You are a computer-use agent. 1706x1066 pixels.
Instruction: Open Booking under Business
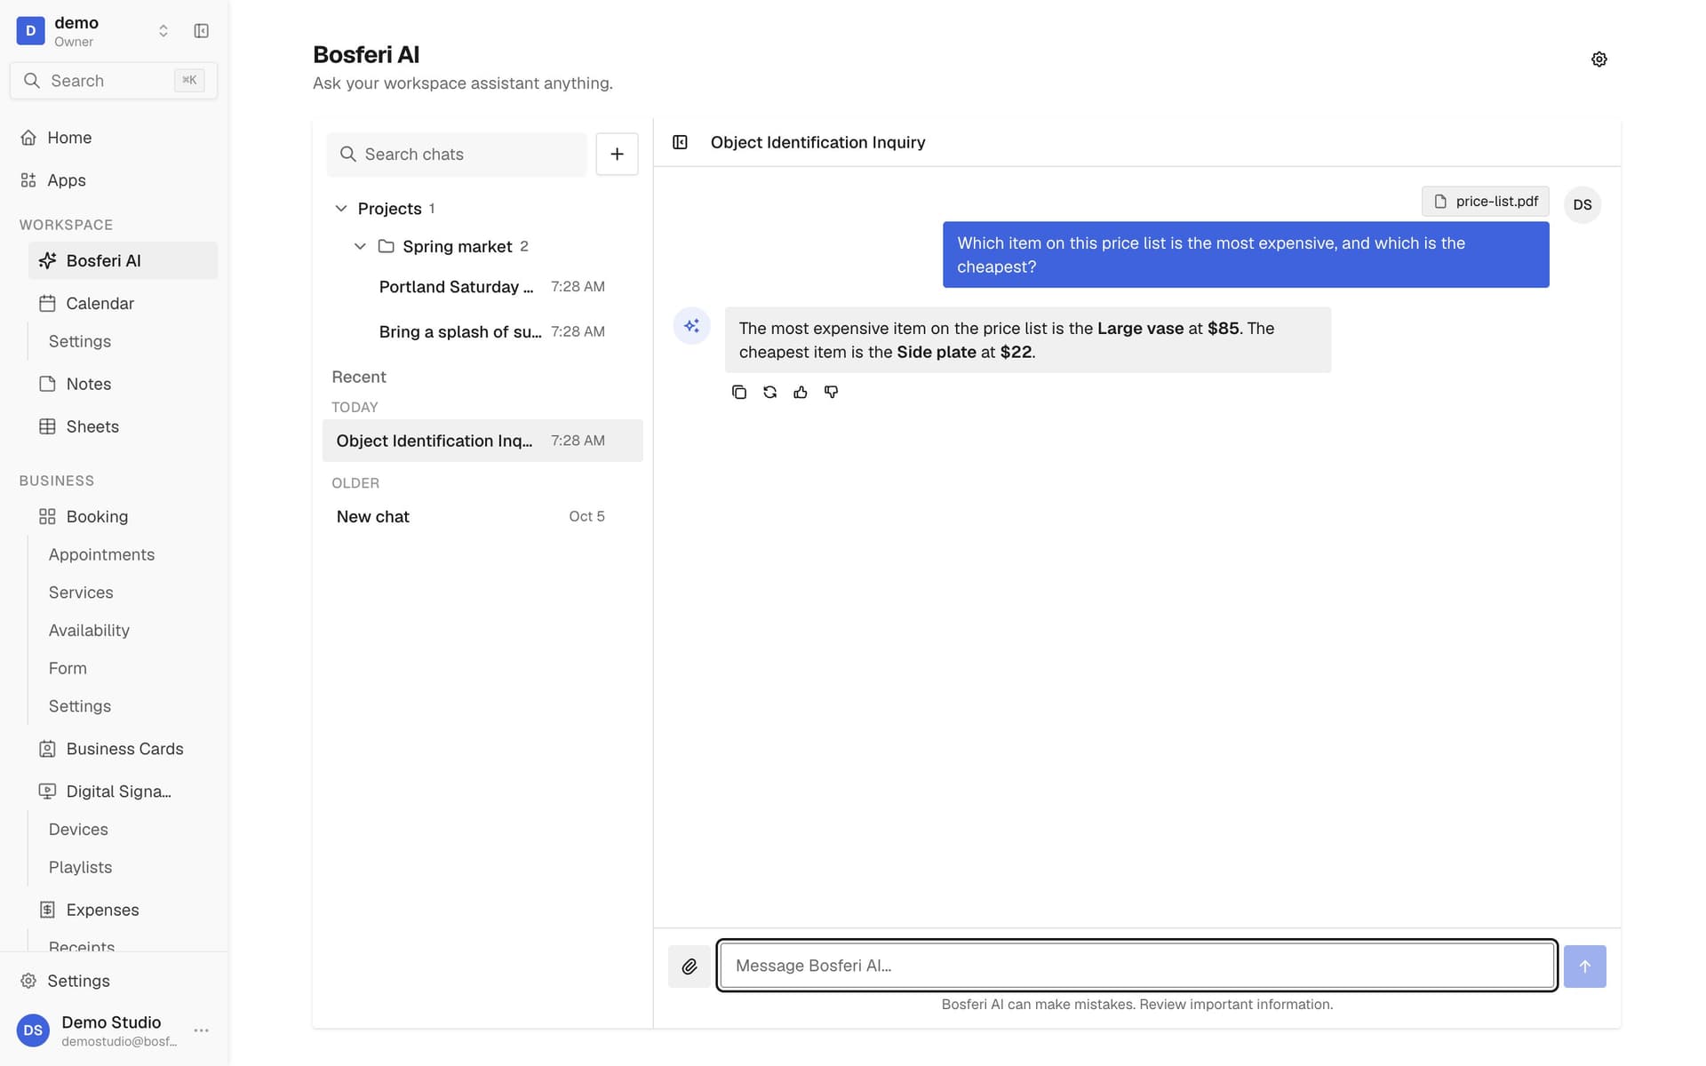tap(123, 517)
